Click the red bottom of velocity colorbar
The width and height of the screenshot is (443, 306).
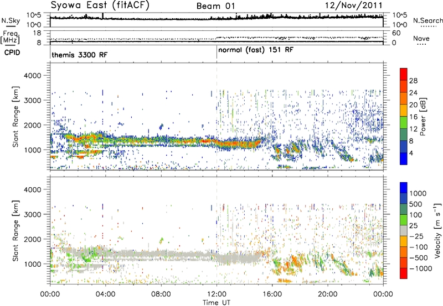(404, 273)
